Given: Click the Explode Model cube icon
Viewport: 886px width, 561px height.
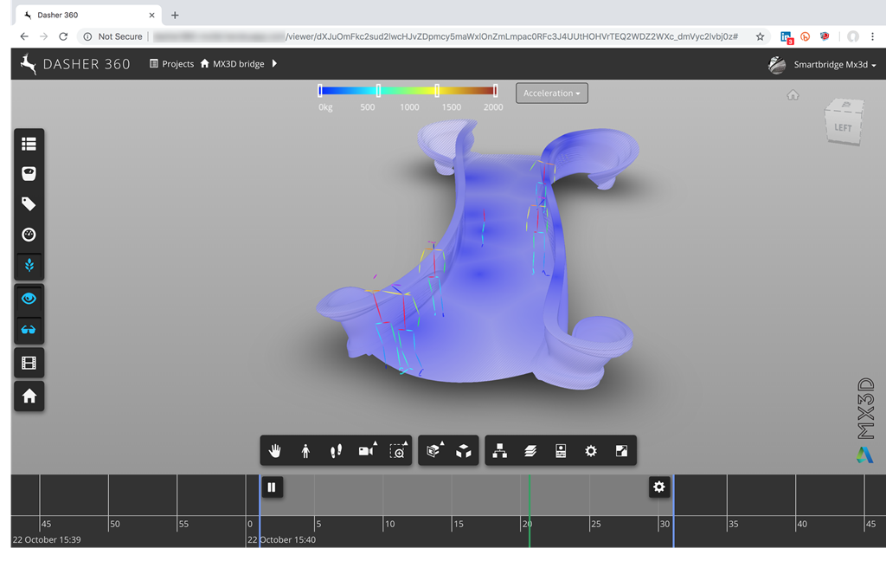Looking at the screenshot, I should pyautogui.click(x=464, y=451).
